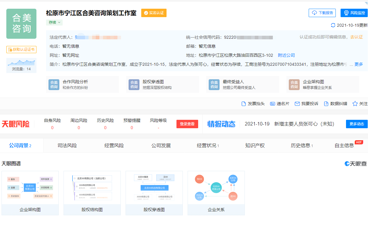The image size is (368, 227).
Task: Click the 递名片 business card icon
Action: (272, 103)
